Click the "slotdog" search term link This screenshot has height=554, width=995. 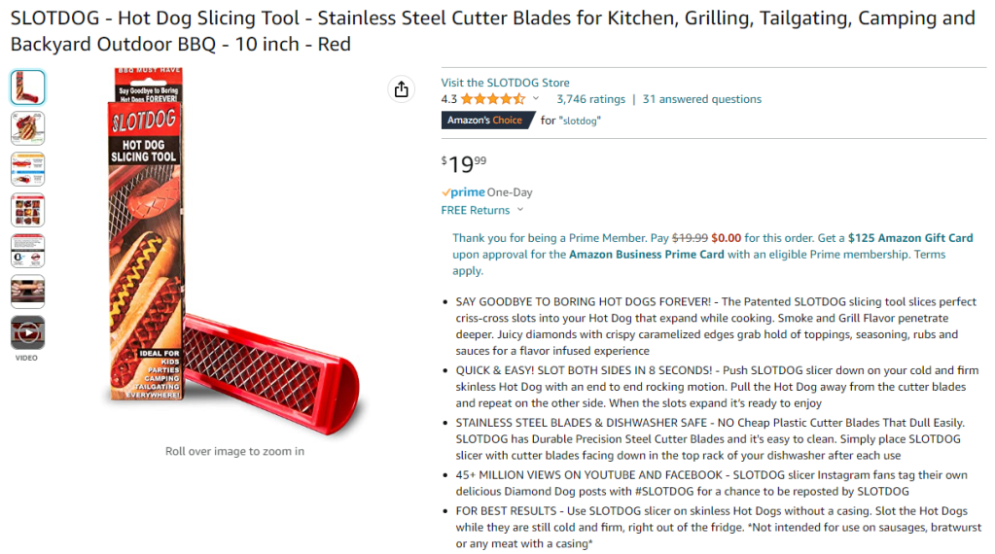click(581, 121)
